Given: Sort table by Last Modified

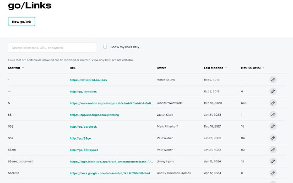Looking at the screenshot, I should point(213,68).
